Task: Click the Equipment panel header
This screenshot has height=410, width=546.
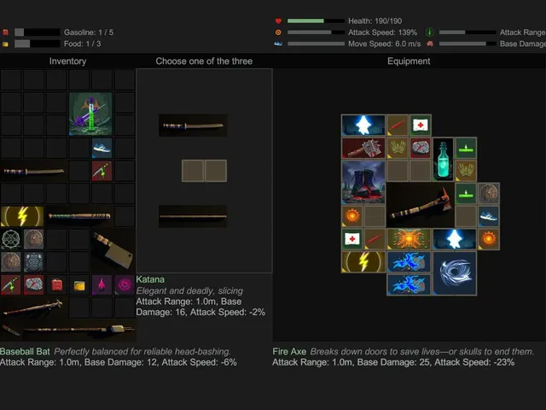Action: pos(409,61)
